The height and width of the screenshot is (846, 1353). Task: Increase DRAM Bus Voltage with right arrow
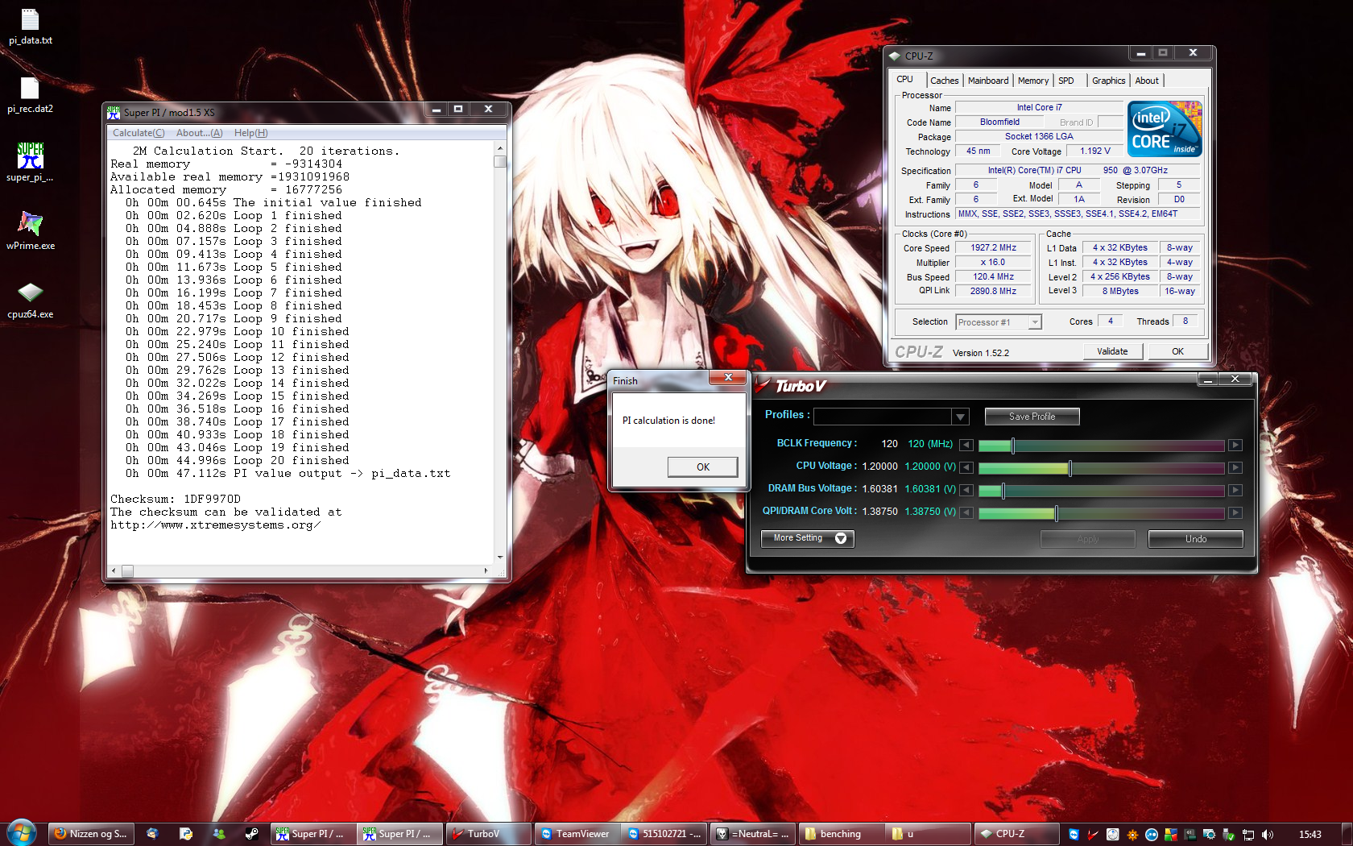coord(1235,490)
